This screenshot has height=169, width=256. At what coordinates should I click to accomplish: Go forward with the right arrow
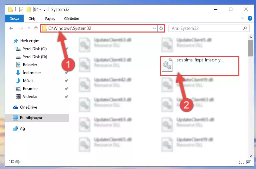[21, 28]
